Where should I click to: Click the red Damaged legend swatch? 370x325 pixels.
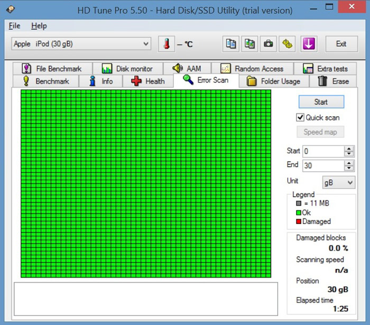299,222
